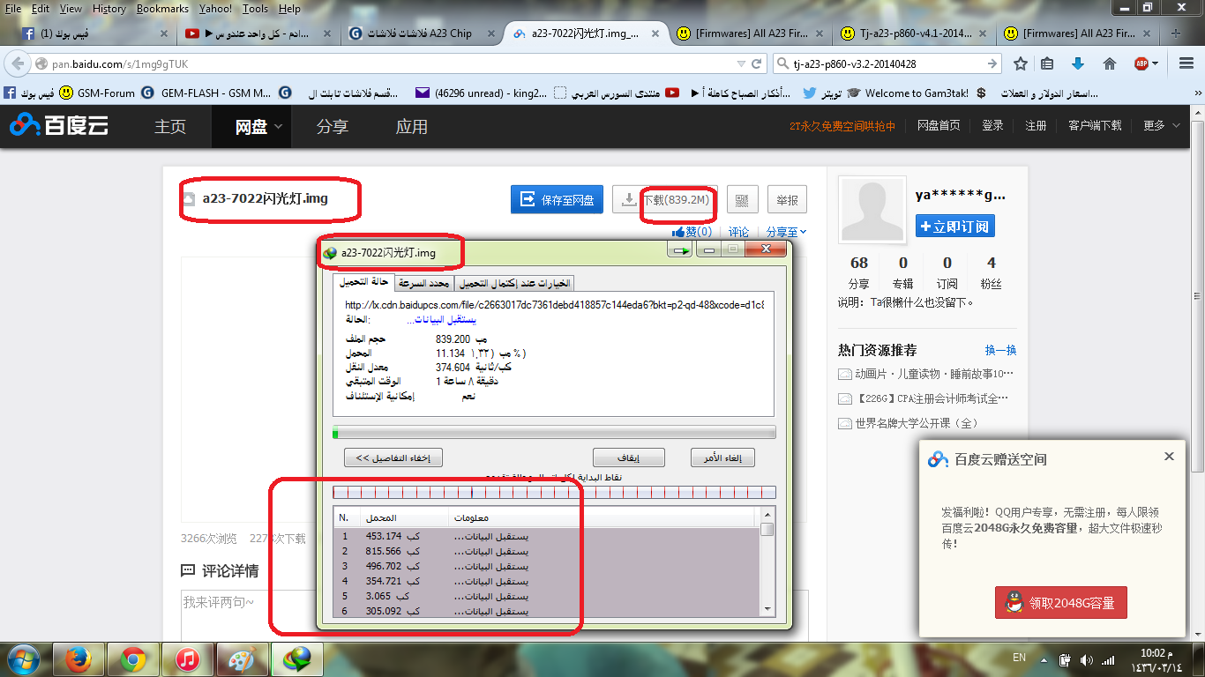This screenshot has height=677, width=1205.
Task: Click the Baidu Yun logo
Action: 59,126
